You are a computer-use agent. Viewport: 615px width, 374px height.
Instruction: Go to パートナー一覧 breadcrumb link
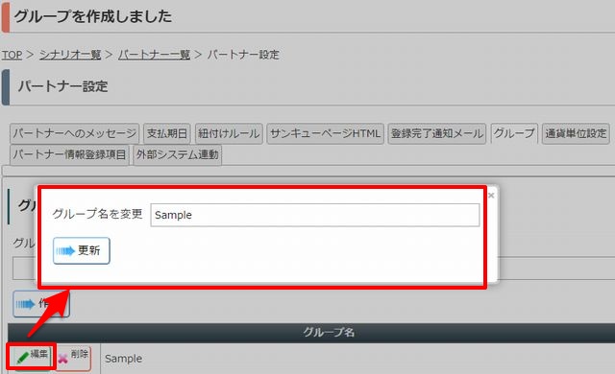pos(154,55)
